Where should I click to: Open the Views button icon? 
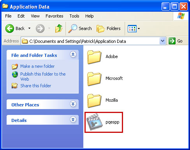tap(132, 28)
